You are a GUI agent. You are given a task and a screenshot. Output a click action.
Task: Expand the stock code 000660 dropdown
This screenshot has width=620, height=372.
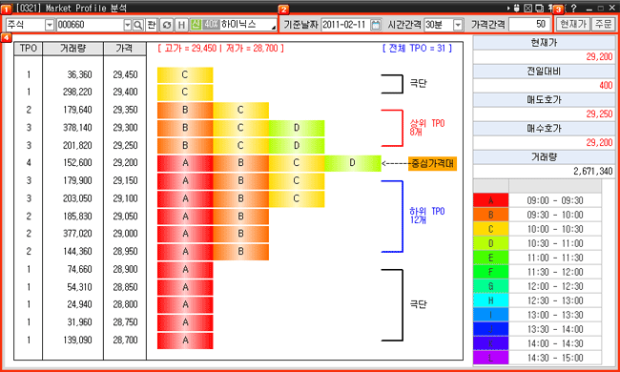click(127, 25)
